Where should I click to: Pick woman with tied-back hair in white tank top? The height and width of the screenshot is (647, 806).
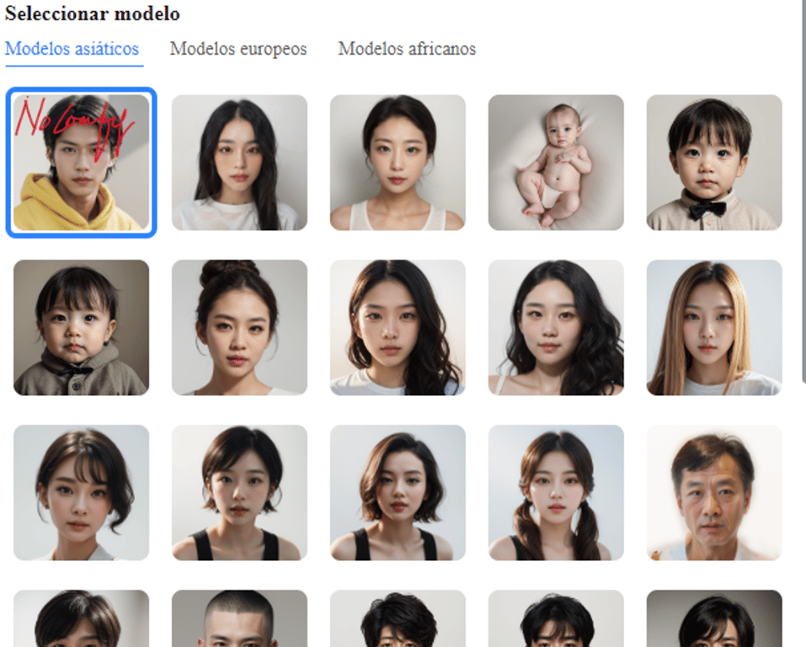point(398,163)
